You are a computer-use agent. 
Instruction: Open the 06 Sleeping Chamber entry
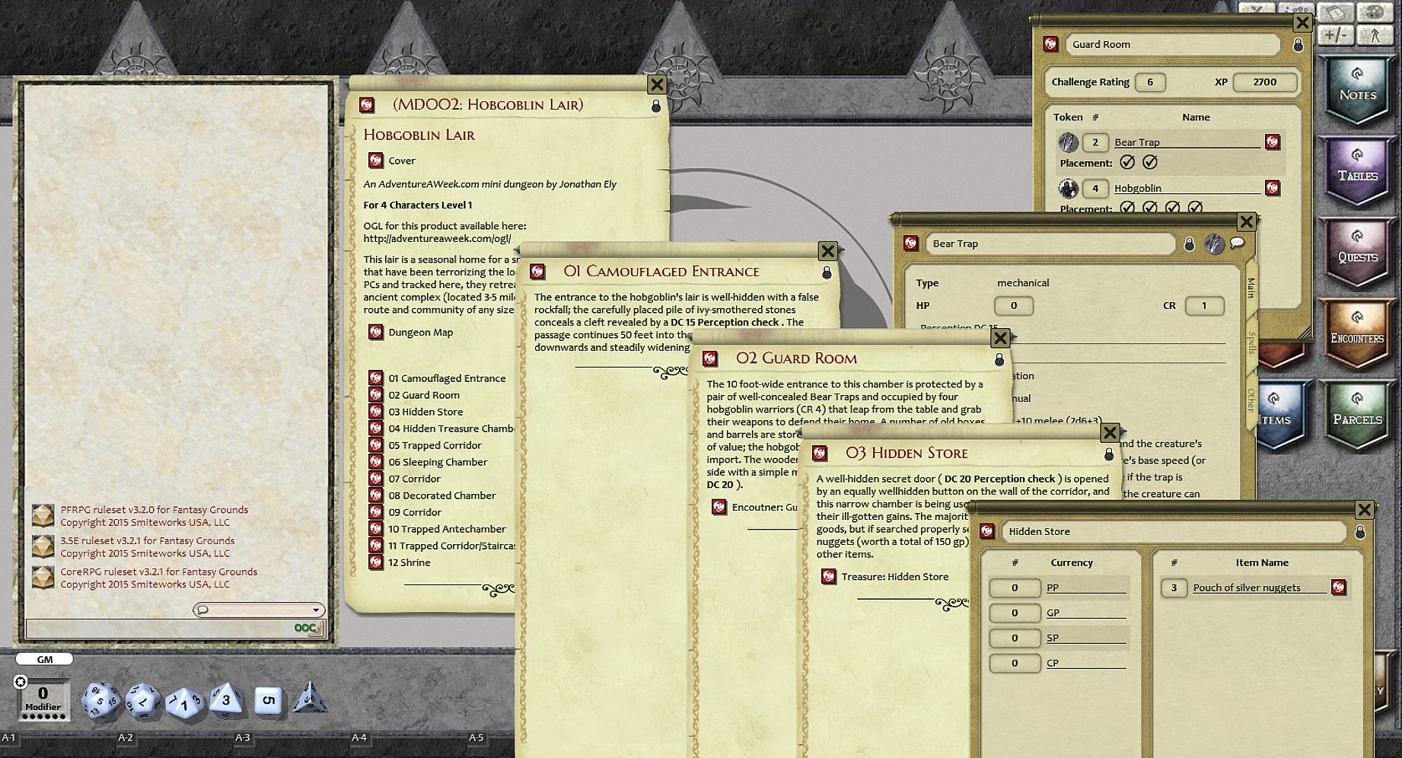point(438,462)
